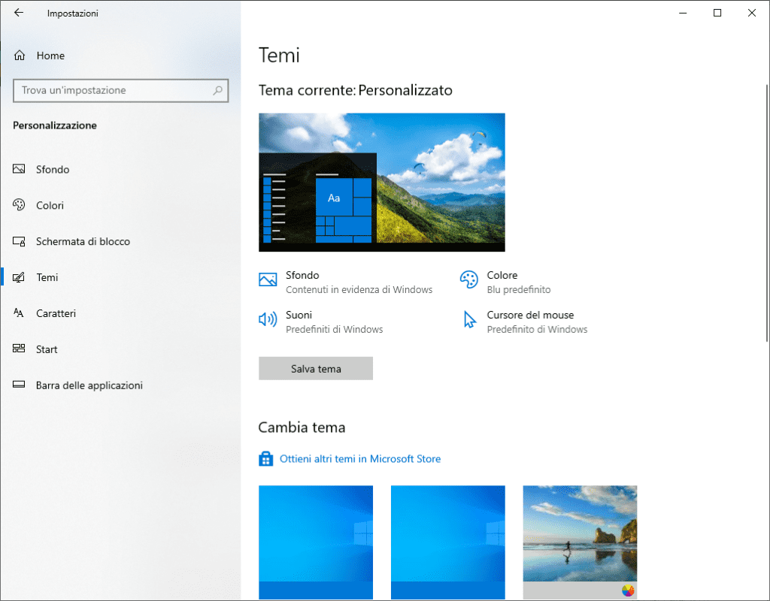The image size is (770, 601).
Task: Click the Suoni speaker icon
Action: pos(268,320)
